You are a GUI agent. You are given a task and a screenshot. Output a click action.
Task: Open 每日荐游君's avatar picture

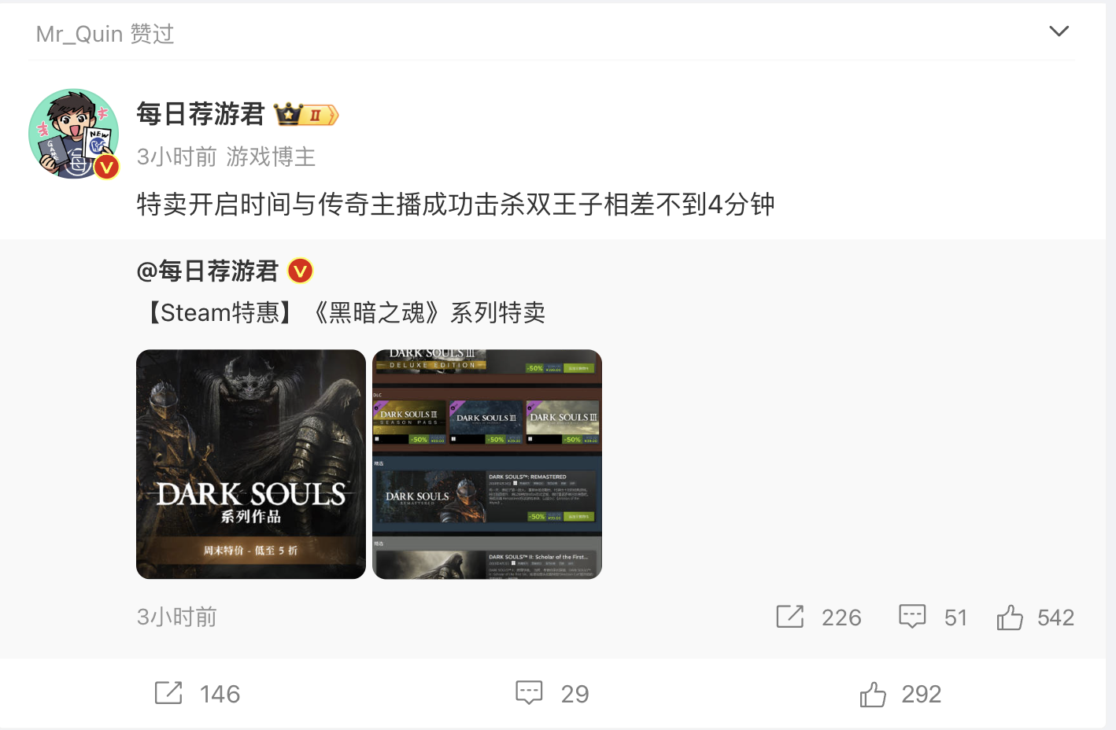pos(74,134)
